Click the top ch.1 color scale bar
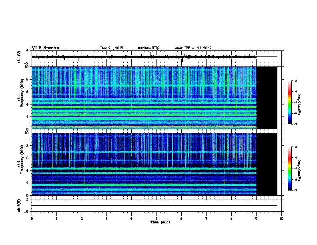 pyautogui.click(x=290, y=102)
